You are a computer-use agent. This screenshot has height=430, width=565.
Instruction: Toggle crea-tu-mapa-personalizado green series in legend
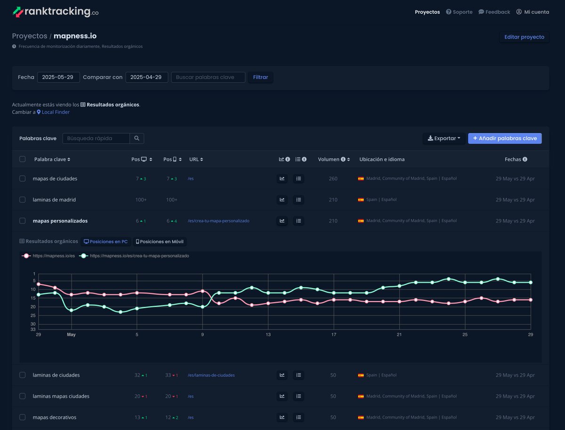point(134,256)
